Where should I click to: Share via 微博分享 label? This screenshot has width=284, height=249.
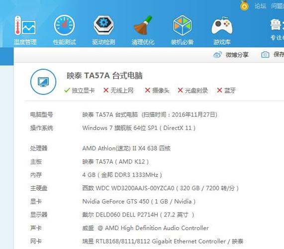click(x=237, y=55)
